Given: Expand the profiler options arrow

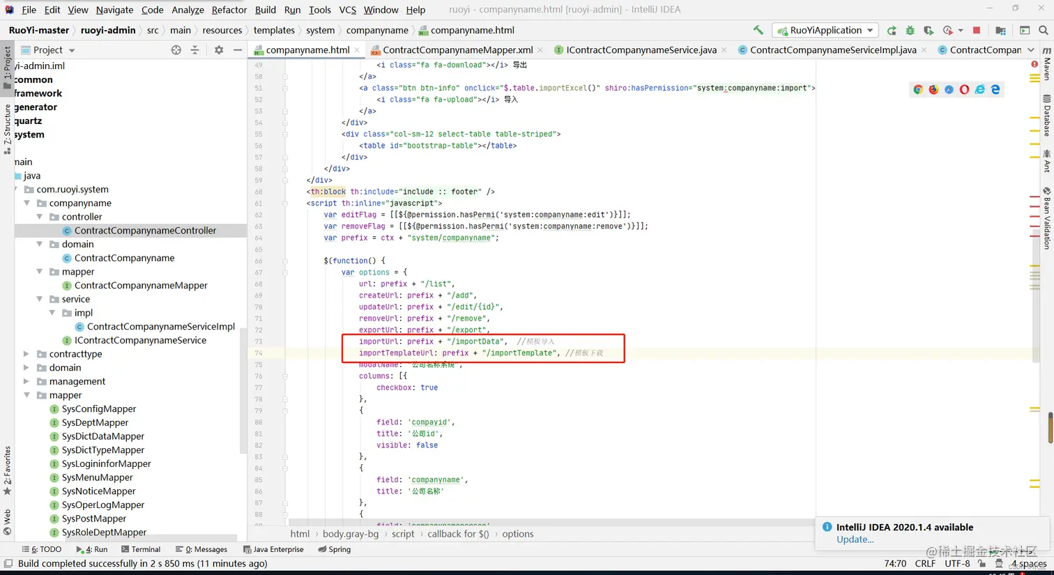Looking at the screenshot, I should click(x=961, y=31).
